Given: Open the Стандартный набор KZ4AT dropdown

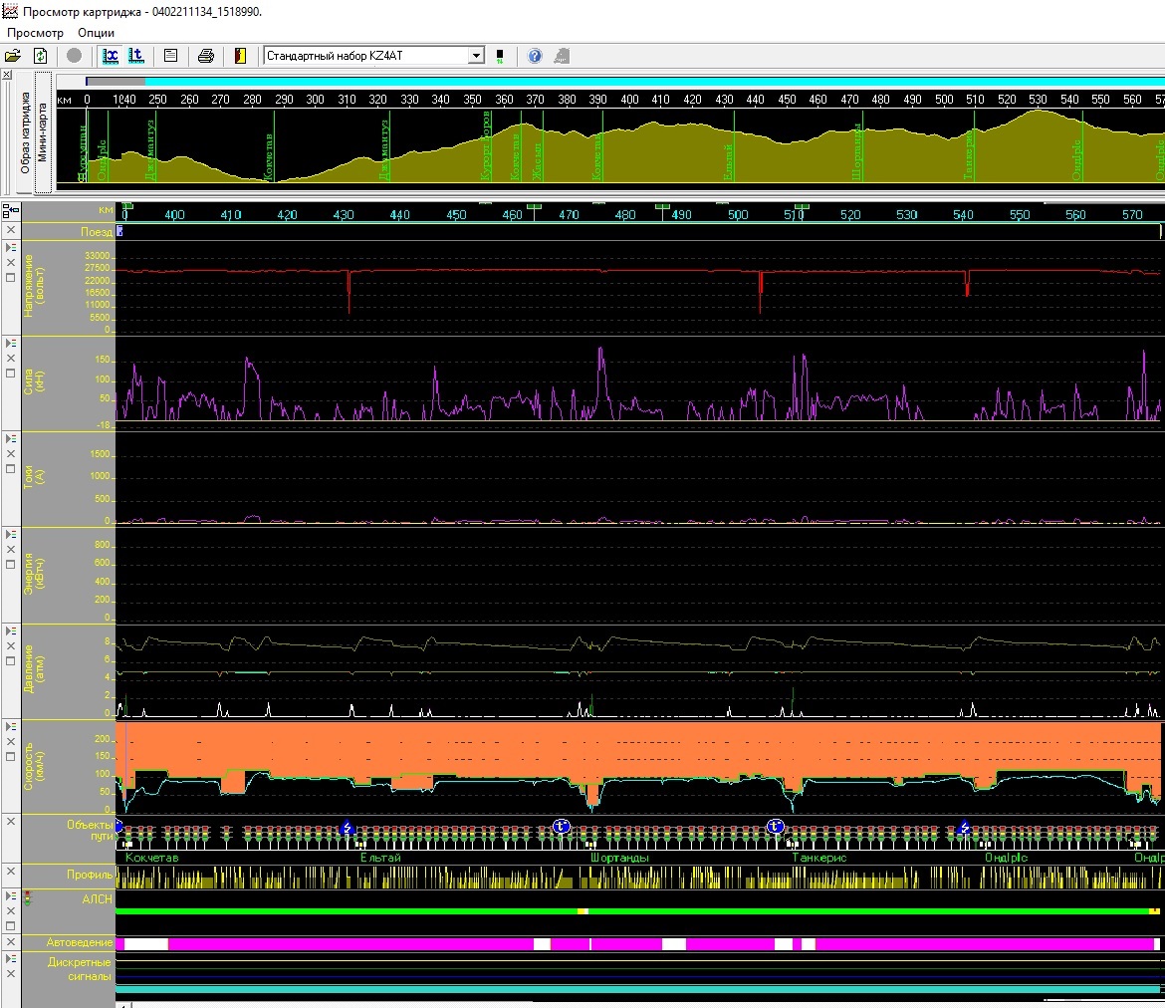Looking at the screenshot, I should (x=476, y=56).
